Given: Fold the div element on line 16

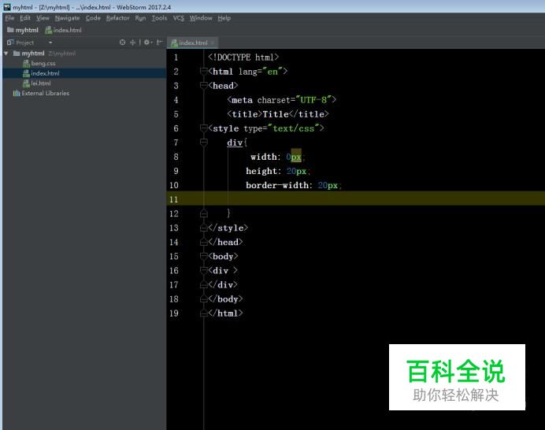Looking at the screenshot, I should 204,271.
